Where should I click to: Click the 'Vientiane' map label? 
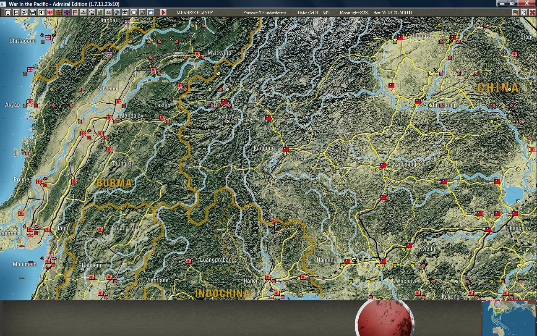pos(157,280)
